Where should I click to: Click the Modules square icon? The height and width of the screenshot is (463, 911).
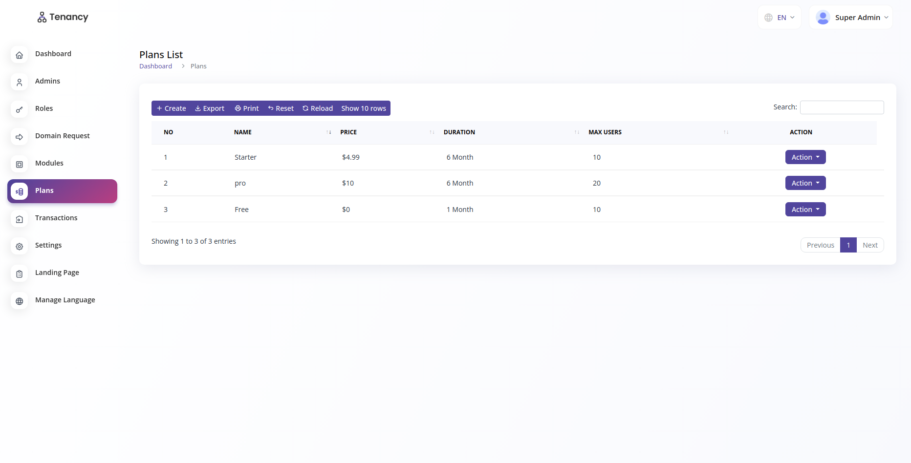[x=20, y=165]
